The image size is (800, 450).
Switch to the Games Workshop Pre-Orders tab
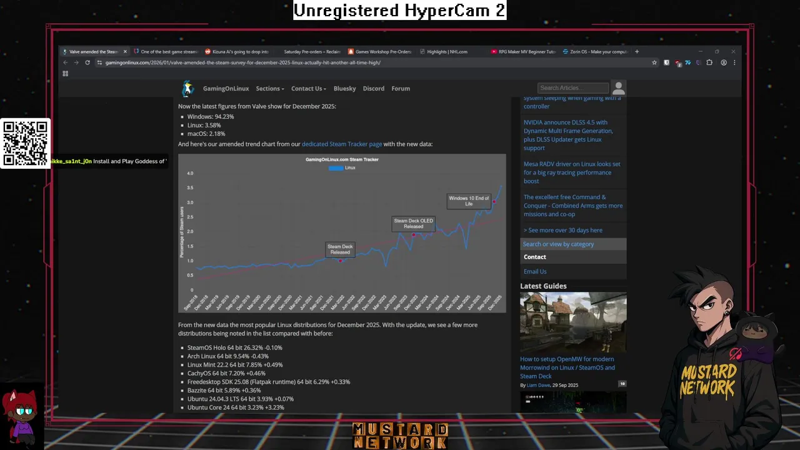380,52
